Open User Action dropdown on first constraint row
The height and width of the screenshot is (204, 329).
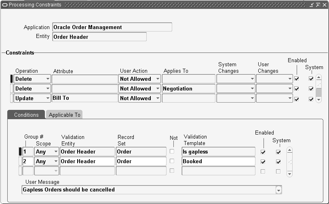(158, 79)
